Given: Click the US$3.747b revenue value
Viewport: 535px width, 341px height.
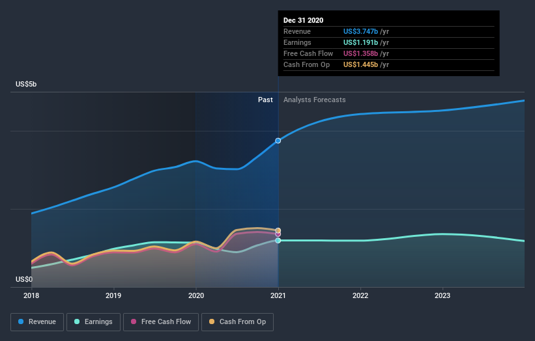Looking at the screenshot, I should 360,31.
